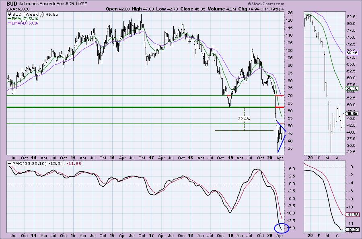Click the purple EMA(43) legend line swatch
This screenshot has width=362, height=239.
coord(10,23)
